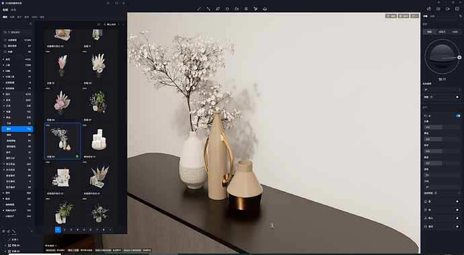464x255 pixels.
Task: Click the tag icon in right panel header
Action: (460, 16)
